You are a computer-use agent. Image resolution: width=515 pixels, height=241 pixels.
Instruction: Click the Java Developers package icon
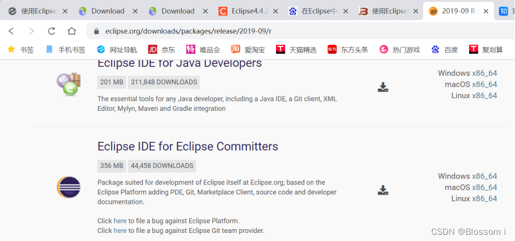(68, 84)
